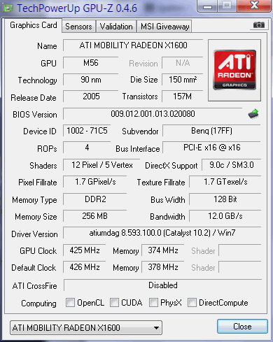Select the MSI Giveaway tab
The image size is (273, 342).
point(164,27)
